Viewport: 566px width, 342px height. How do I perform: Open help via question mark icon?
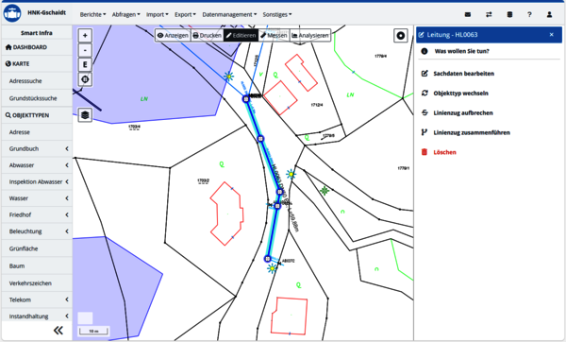click(x=529, y=14)
